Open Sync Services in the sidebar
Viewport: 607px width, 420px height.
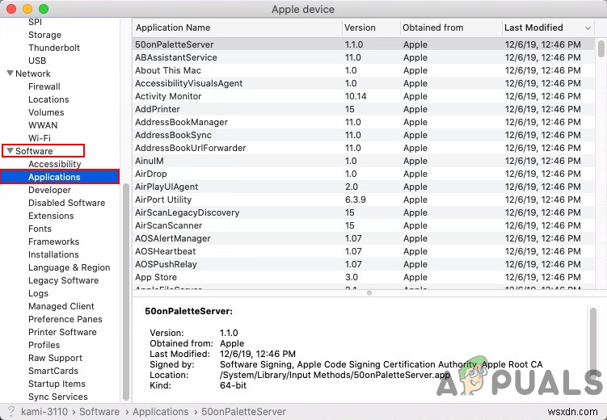[57, 397]
